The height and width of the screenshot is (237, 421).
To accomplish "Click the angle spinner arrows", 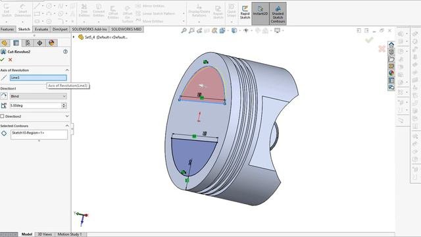I will 64,105.
